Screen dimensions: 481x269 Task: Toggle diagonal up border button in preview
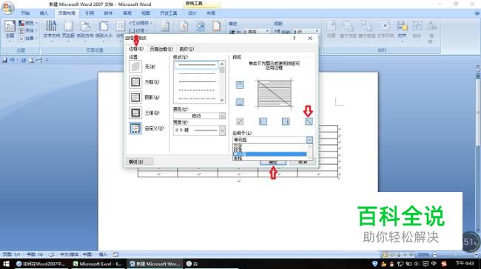(240, 121)
